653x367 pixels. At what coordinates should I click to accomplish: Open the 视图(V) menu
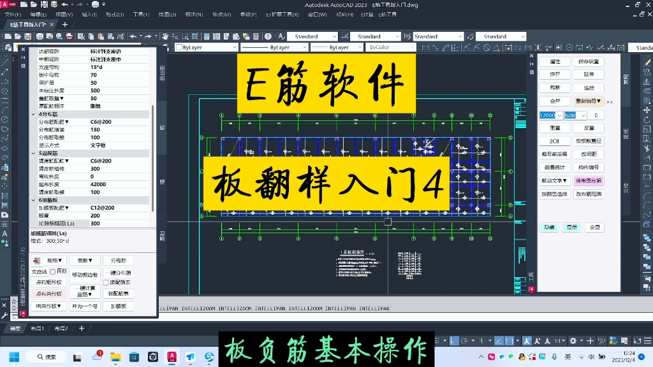point(64,14)
